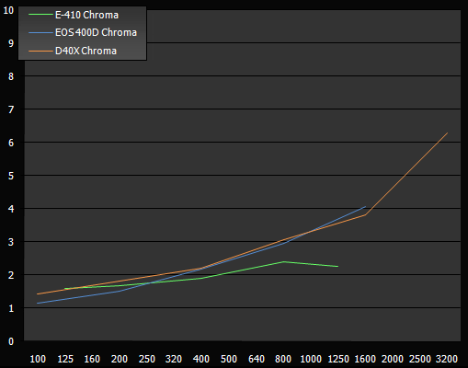Click the 400 x-axis label
Image resolution: width=468 pixels, height=368 pixels.
coord(201,359)
